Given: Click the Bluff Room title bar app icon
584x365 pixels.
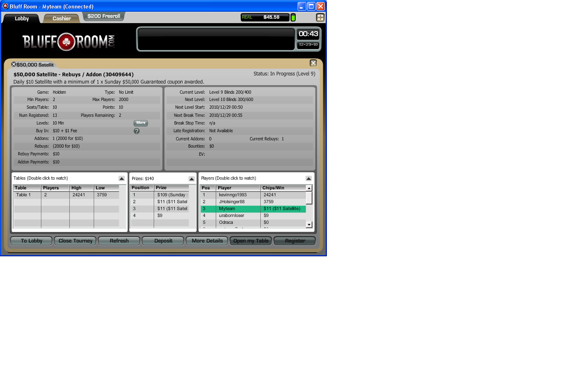Looking at the screenshot, I should 5,6.
